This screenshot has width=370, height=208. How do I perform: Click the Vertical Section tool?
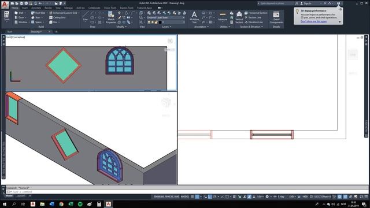[x=239, y=17]
